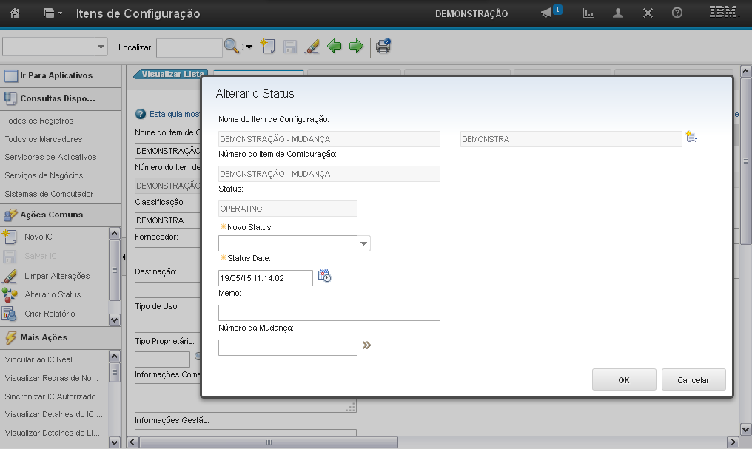Open the Status Date calendar picker icon

click(324, 277)
